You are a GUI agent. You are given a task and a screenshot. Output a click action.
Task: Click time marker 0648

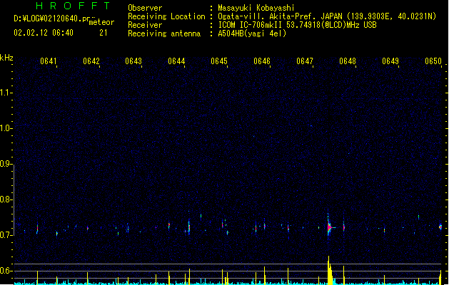348,61
